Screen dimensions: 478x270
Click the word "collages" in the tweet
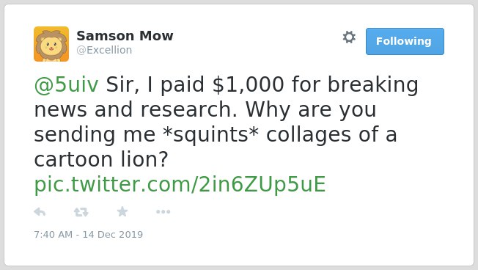coord(309,134)
